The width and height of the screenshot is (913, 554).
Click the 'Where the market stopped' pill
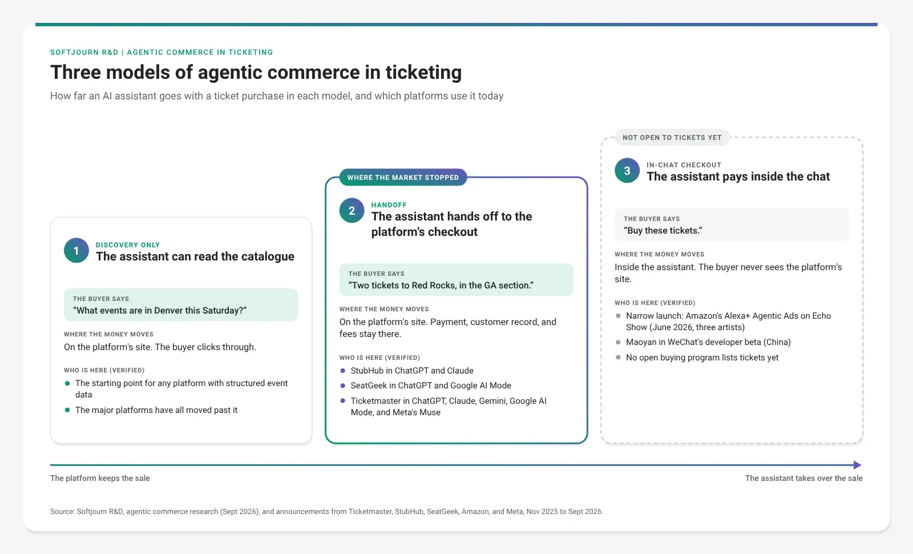coord(403,178)
